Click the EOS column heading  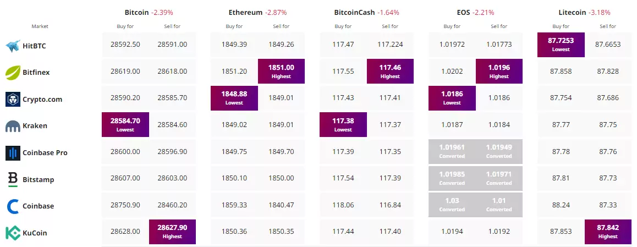[464, 12]
